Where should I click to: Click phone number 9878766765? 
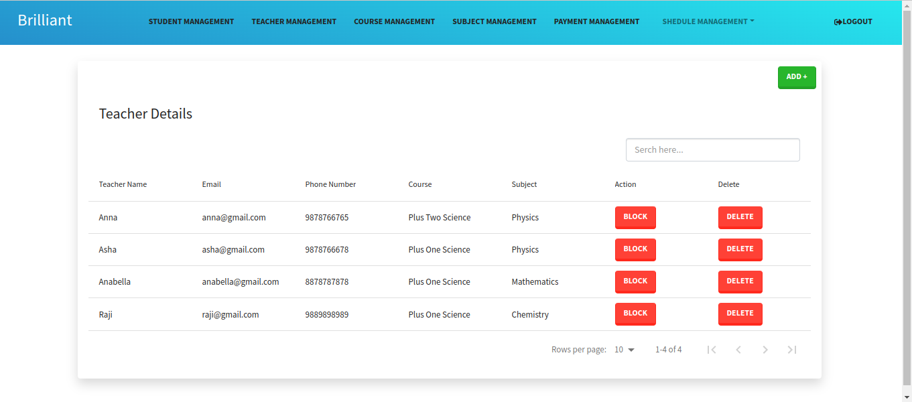[327, 218]
